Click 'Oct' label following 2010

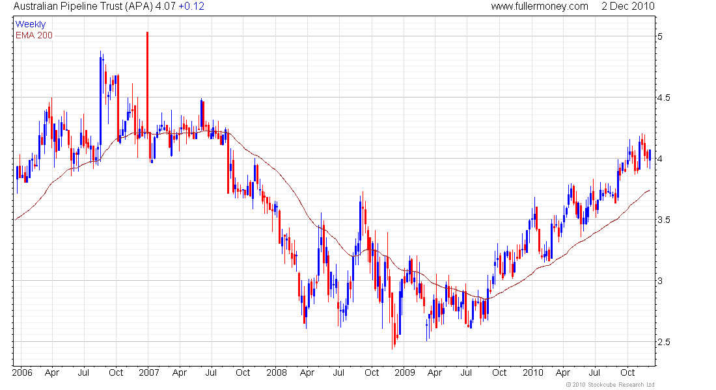click(628, 372)
